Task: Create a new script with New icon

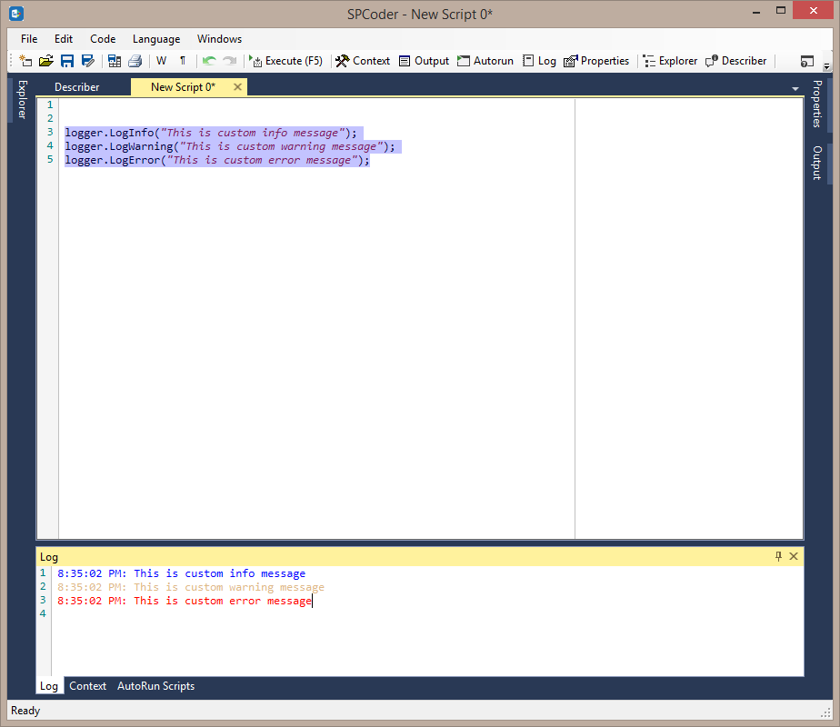Action: [25, 61]
